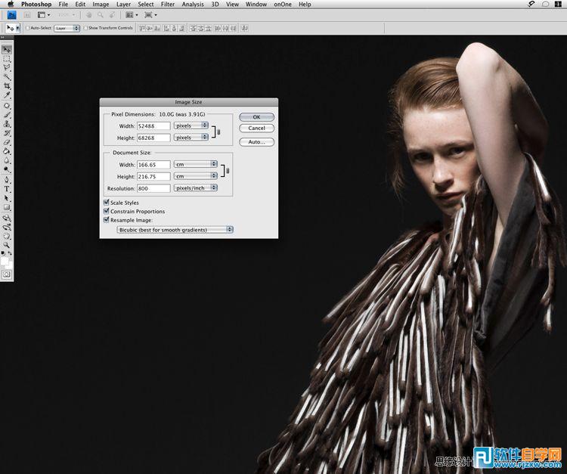Select the Move tool in the toolbox

[7, 49]
